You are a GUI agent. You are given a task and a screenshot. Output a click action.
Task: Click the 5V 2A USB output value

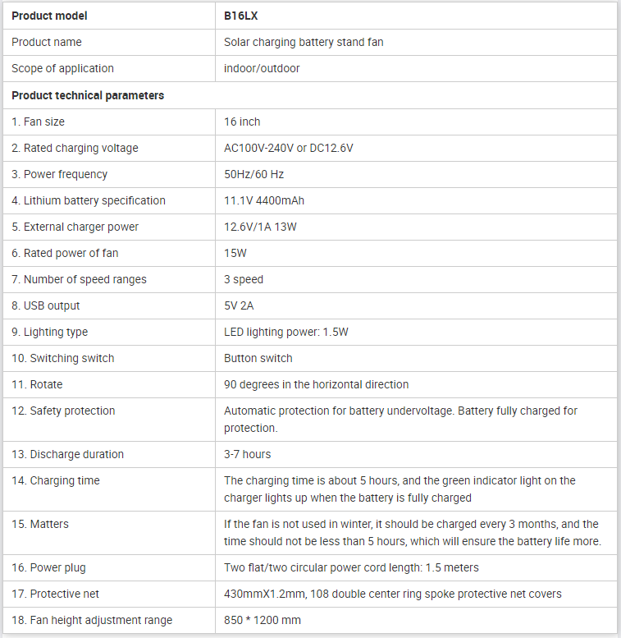tap(239, 305)
